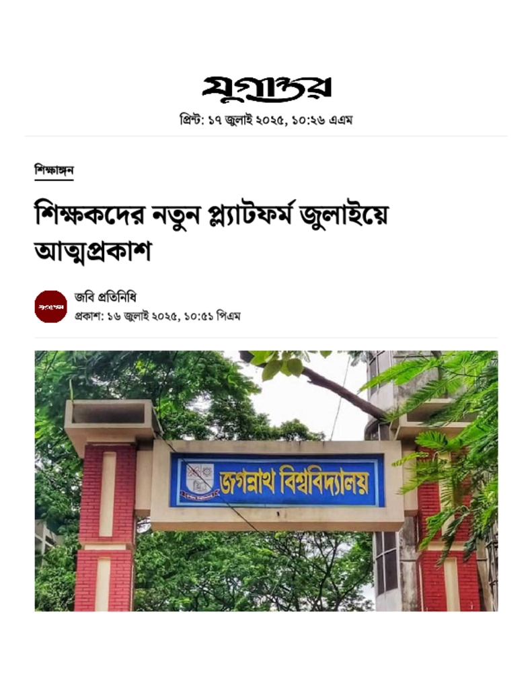
Task: Open the শিক্ষাঙ্গন category link
Action: (x=54, y=170)
